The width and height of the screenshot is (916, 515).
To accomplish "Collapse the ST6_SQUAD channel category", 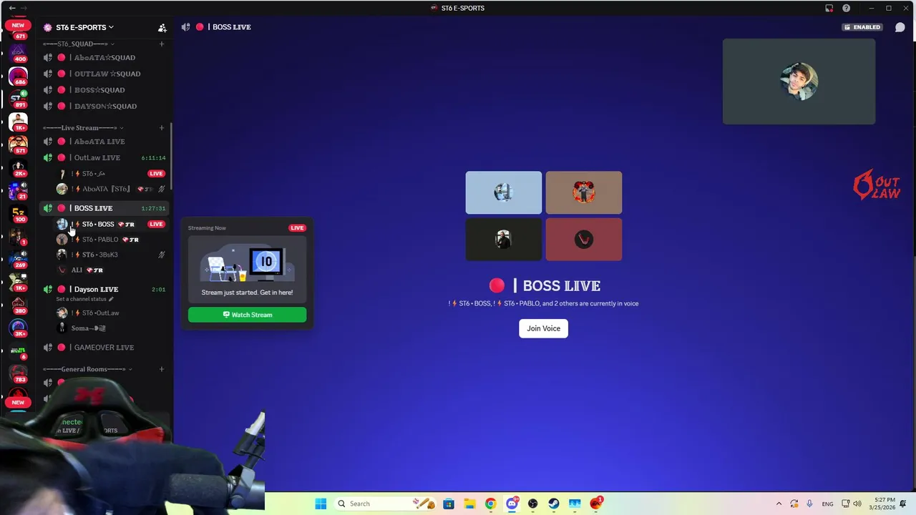I will (78, 44).
